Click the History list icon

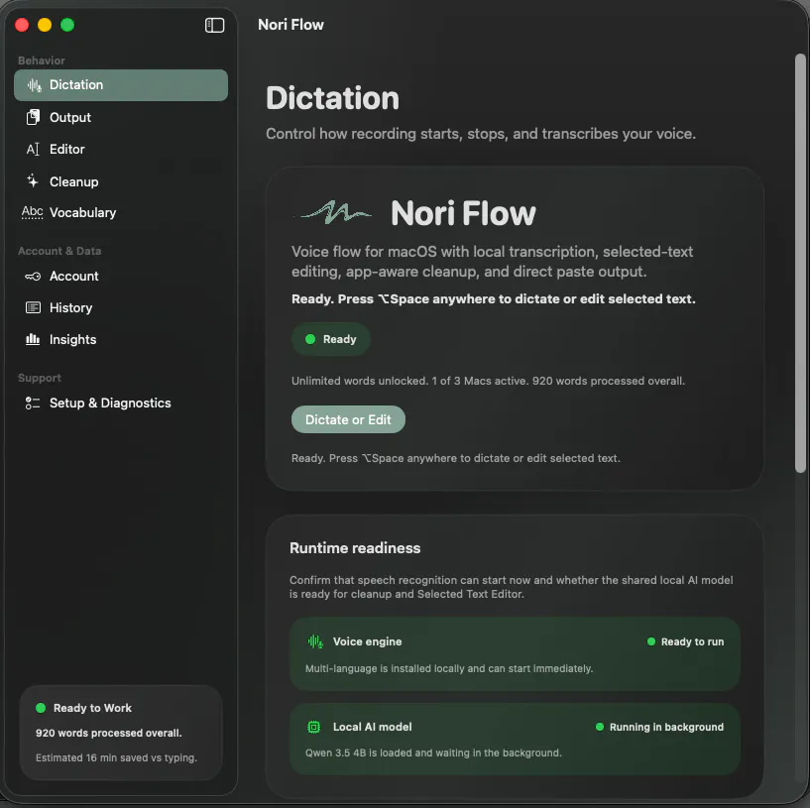click(33, 308)
